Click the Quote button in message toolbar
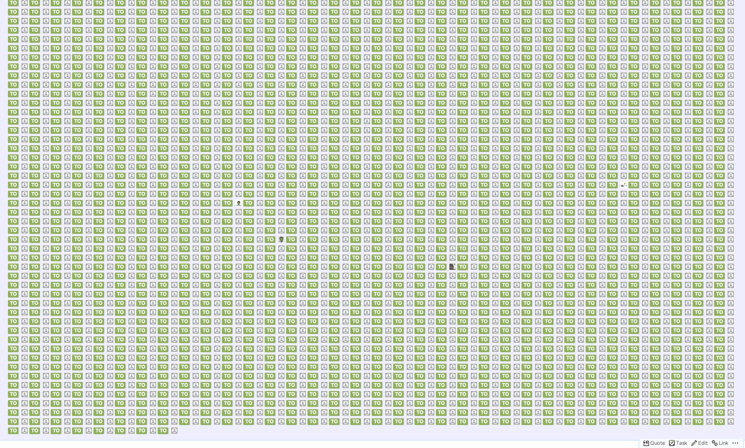 pyautogui.click(x=654, y=443)
